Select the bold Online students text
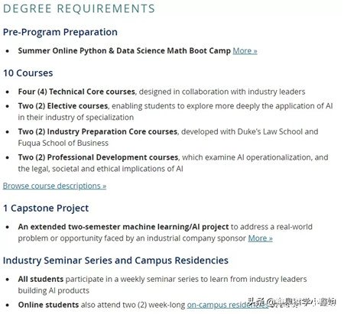 click(x=48, y=305)
